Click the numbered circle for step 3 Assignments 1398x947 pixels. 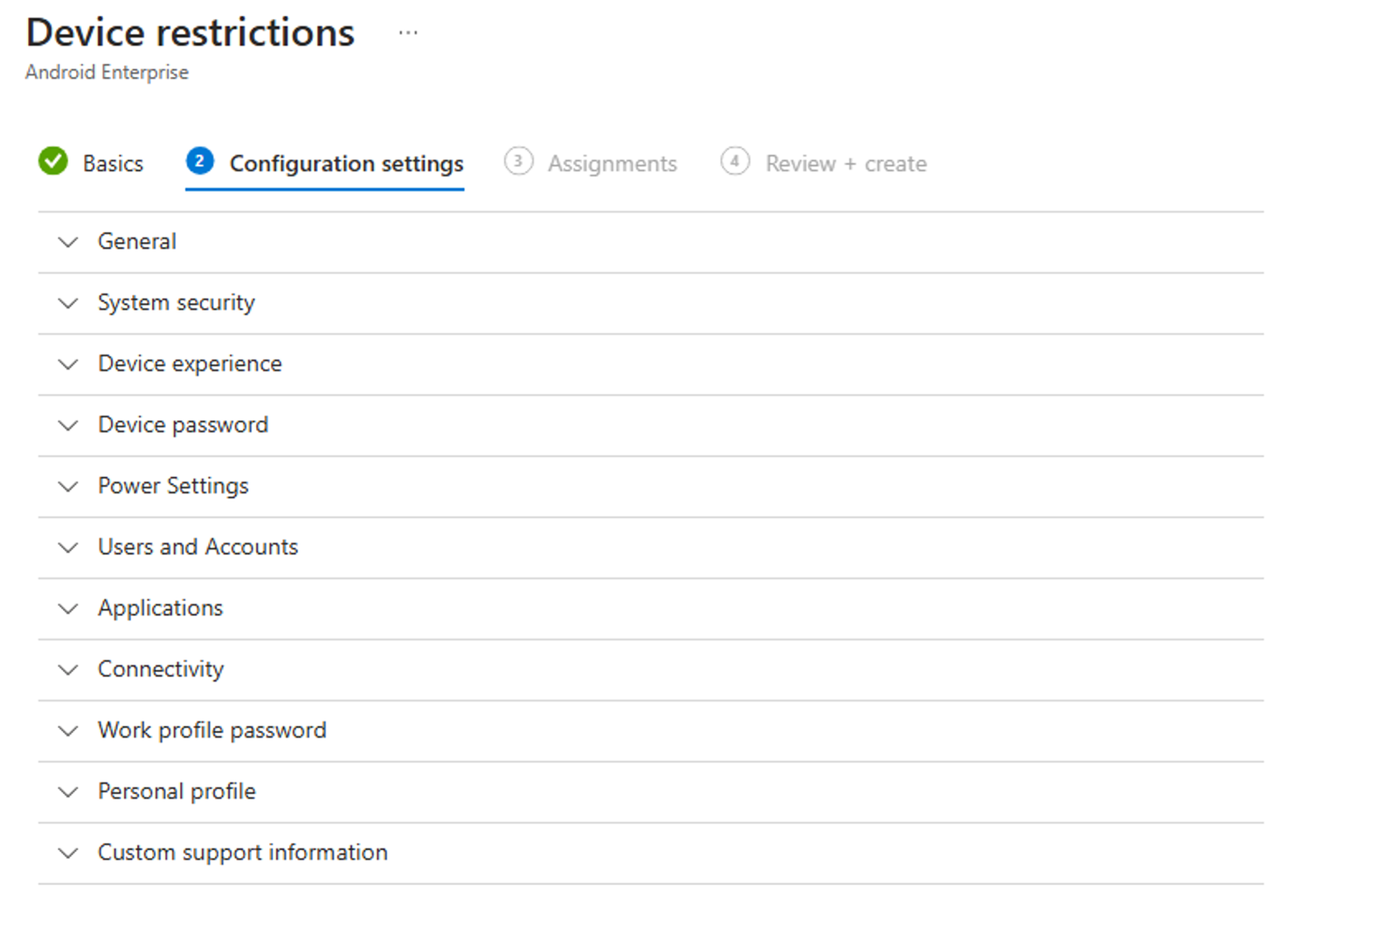(x=518, y=162)
